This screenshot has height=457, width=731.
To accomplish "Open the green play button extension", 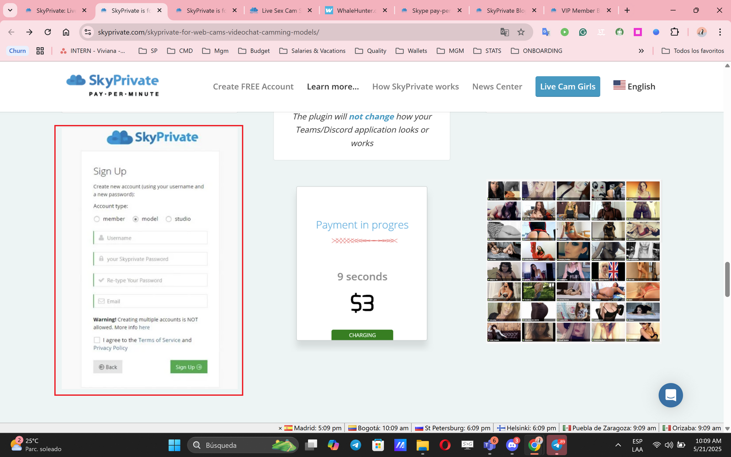I will 565,32.
